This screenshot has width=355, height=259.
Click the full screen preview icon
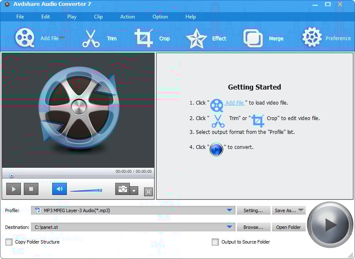click(148, 191)
